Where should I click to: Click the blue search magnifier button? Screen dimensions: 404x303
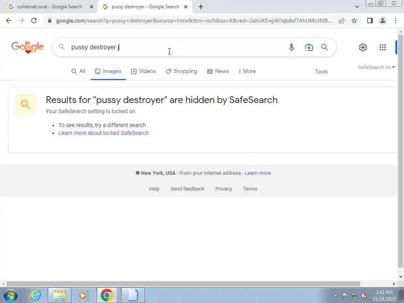(324, 47)
